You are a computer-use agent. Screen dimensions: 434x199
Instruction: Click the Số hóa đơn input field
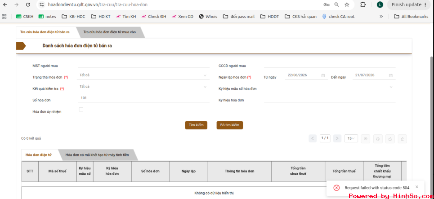(x=143, y=98)
